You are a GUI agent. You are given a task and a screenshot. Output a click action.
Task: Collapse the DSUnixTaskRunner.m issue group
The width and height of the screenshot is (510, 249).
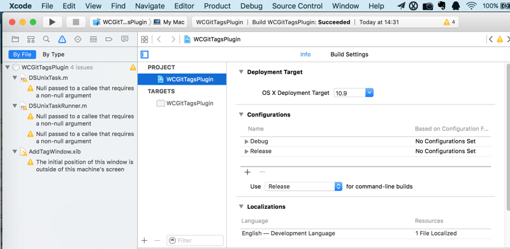(14, 106)
